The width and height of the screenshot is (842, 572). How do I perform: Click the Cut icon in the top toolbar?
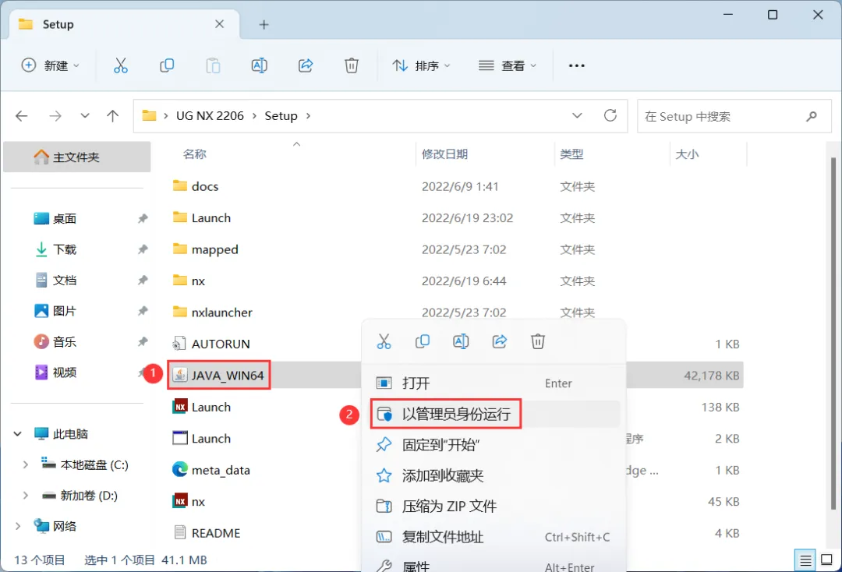(121, 65)
